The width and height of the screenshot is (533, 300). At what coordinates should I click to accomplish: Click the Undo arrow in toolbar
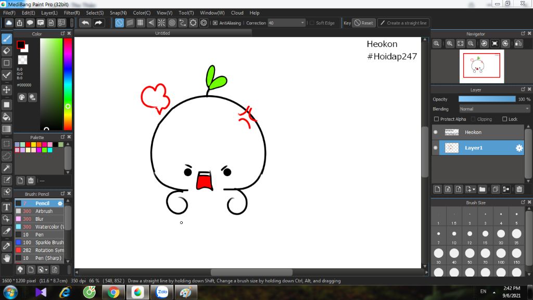click(85, 23)
